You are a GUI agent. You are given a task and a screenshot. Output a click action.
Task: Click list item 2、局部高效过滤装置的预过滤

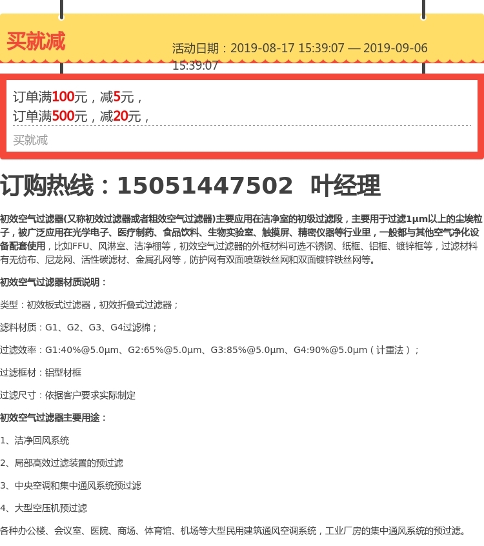pyautogui.click(x=62, y=463)
